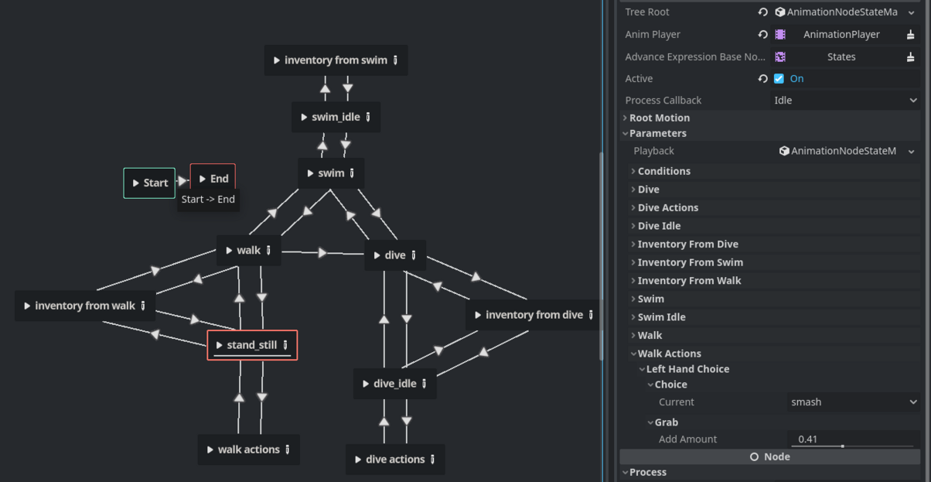Reset Anim Player with its revert icon
The height and width of the screenshot is (482, 931).
tap(762, 35)
